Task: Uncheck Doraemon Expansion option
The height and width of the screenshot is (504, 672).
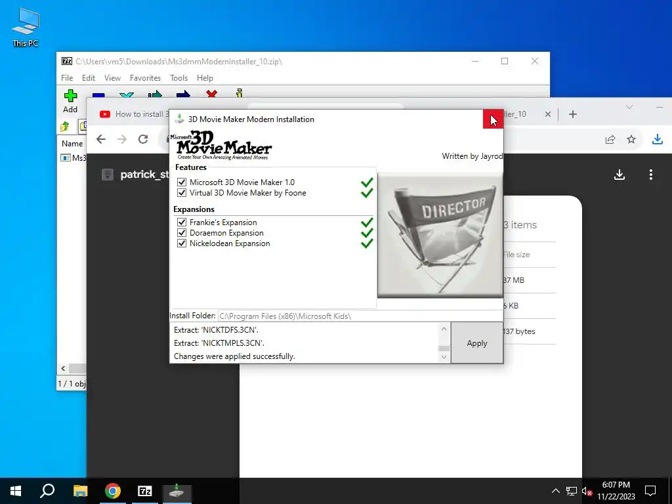Action: (182, 233)
